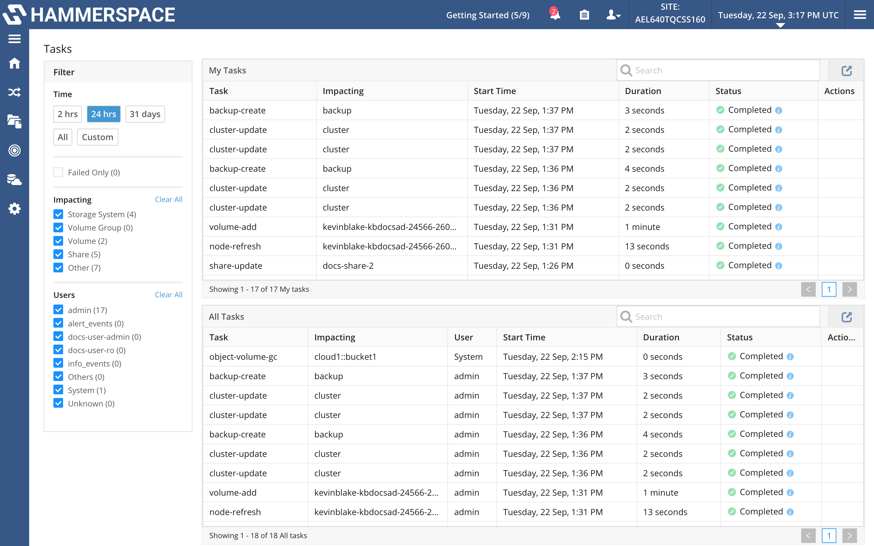Open the notifications bell icon
The image size is (874, 546).
click(x=555, y=15)
